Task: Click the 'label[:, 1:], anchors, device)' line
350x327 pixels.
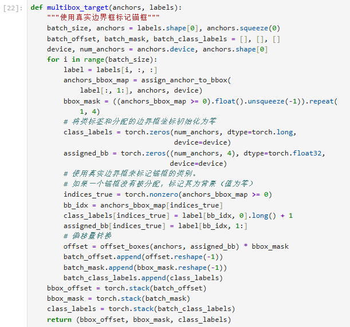Action: point(141,90)
